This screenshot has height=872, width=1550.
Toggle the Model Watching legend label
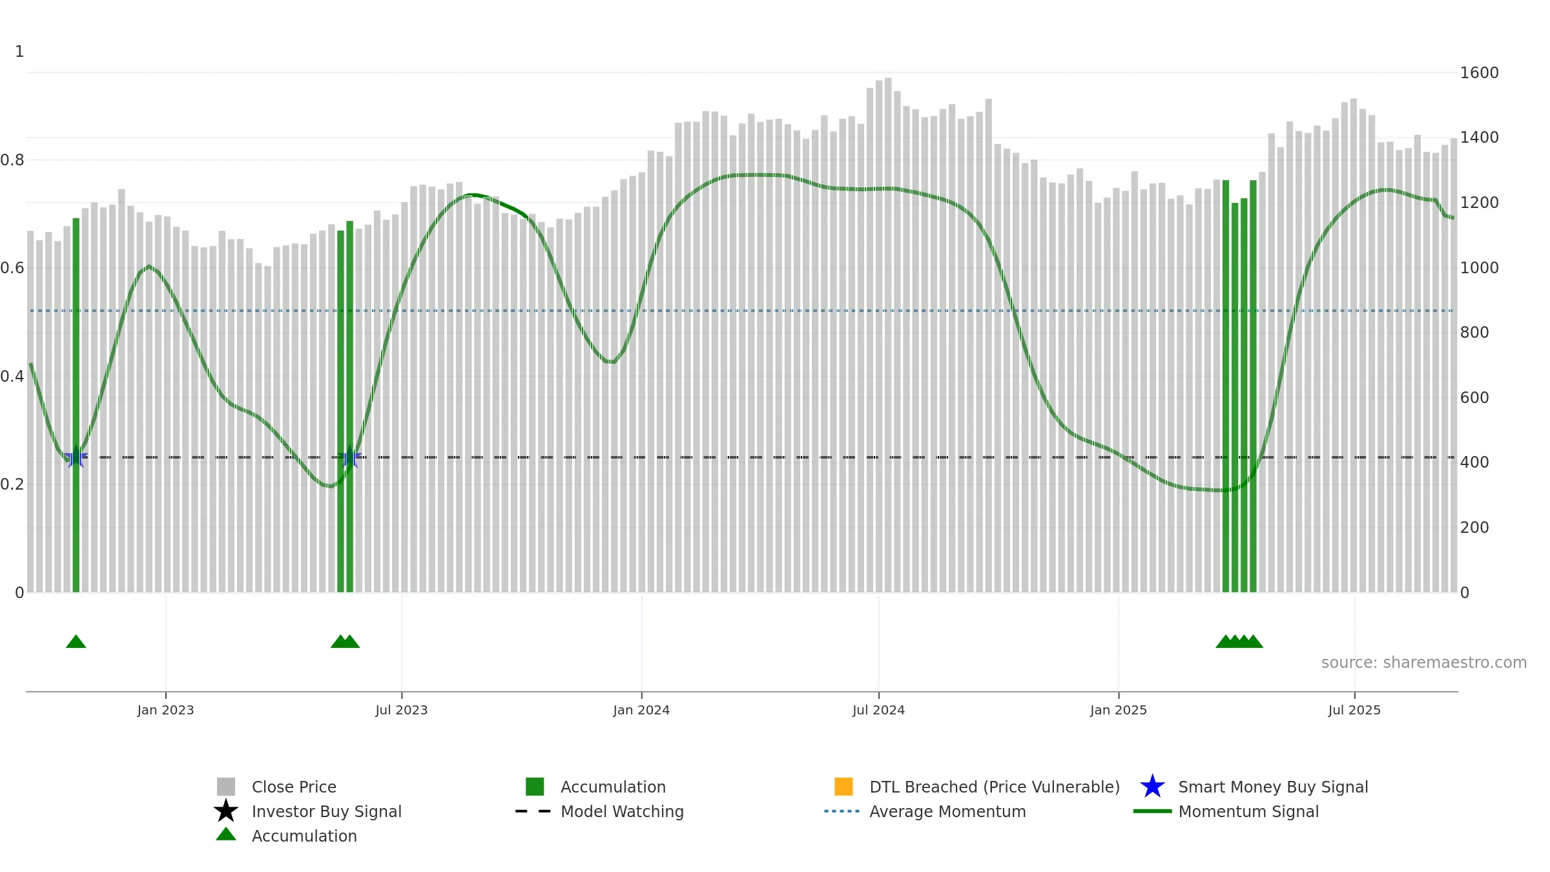pyautogui.click(x=622, y=811)
